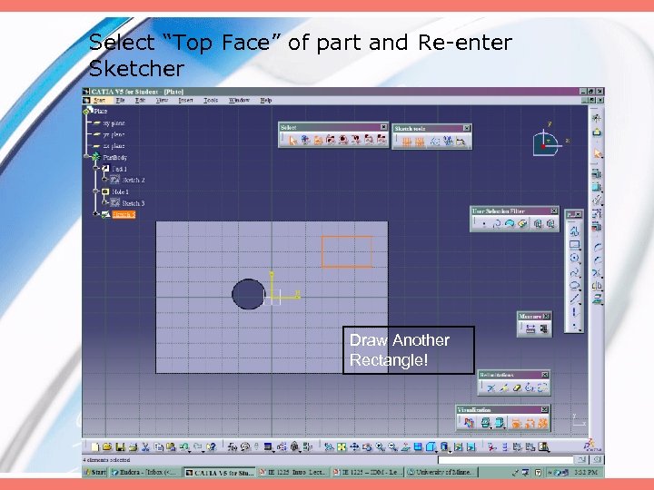Click Trim in the Relimitations toolbar
The width and height of the screenshot is (654, 490).
[x=490, y=387]
